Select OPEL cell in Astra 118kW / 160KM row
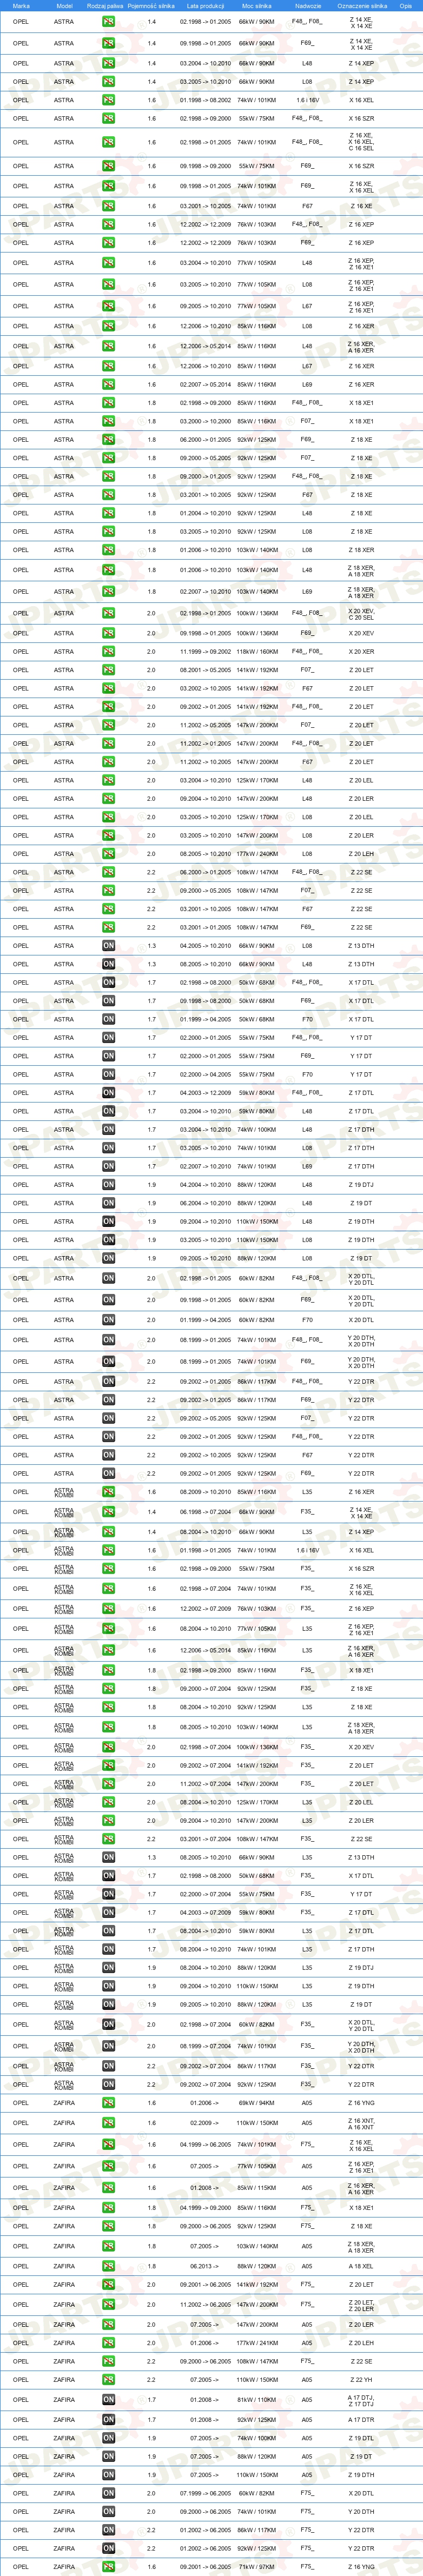The width and height of the screenshot is (423, 2576). (x=21, y=652)
